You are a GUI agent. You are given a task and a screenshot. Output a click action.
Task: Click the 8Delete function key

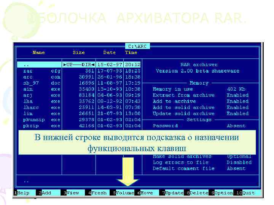[196, 193]
